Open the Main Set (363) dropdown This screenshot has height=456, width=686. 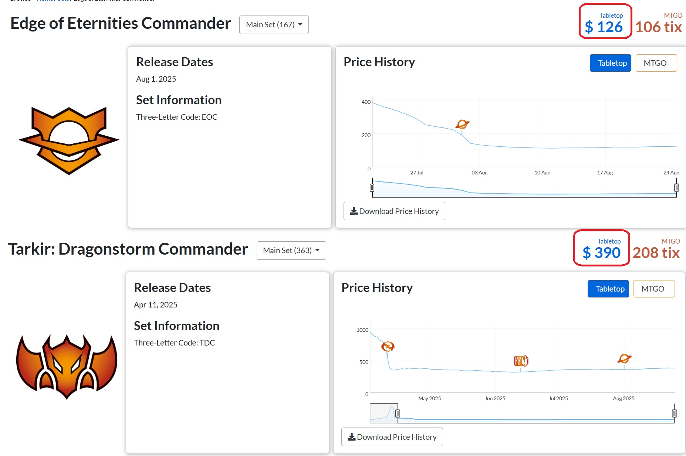point(291,251)
